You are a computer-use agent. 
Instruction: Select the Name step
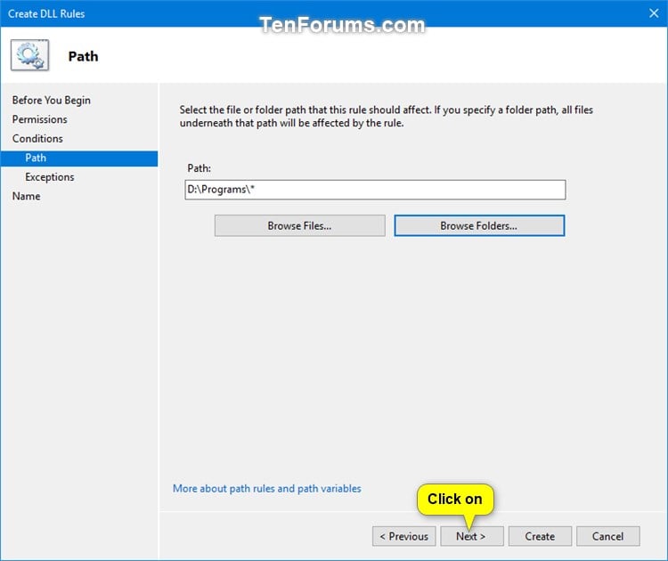[27, 196]
